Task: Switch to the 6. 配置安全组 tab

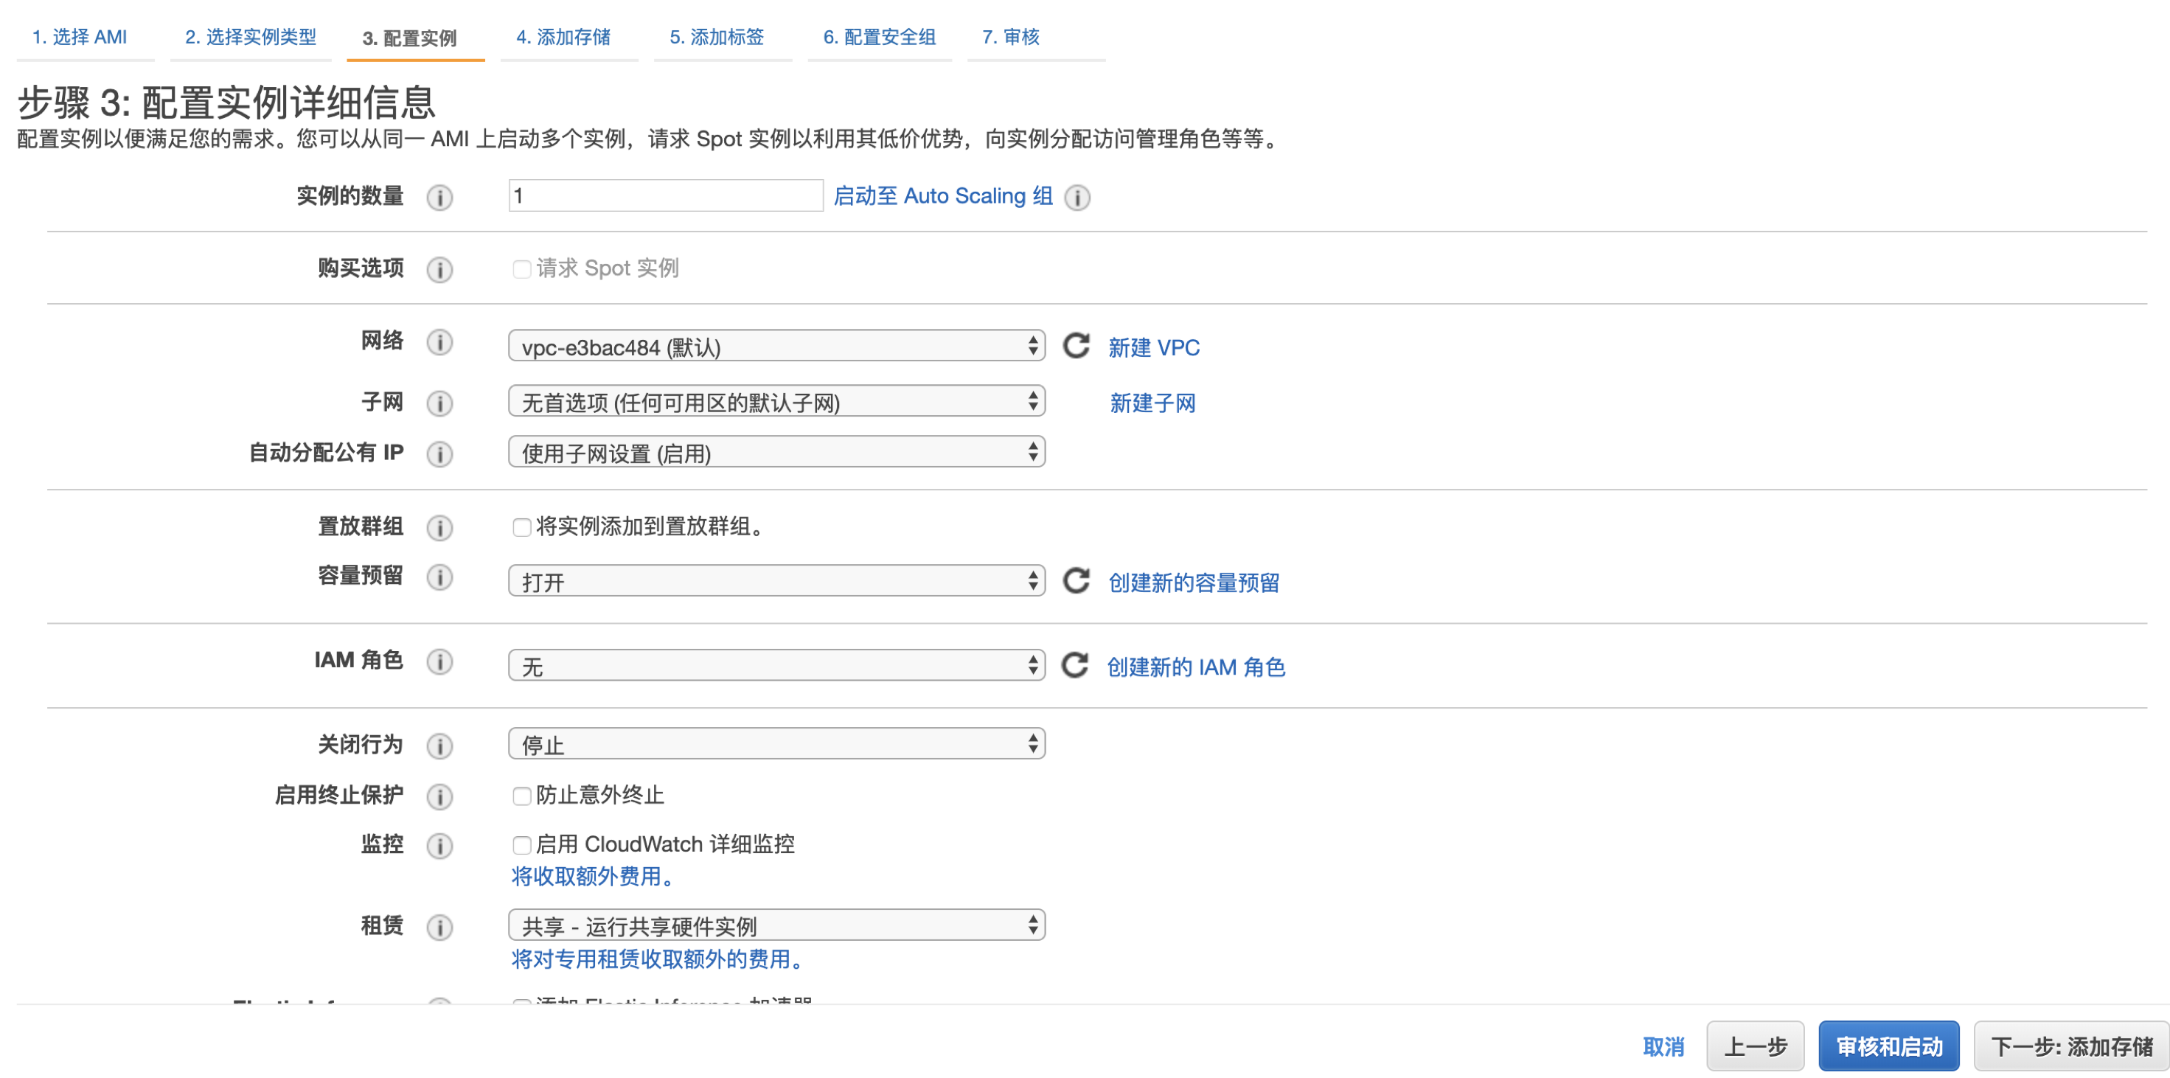Action: click(879, 37)
